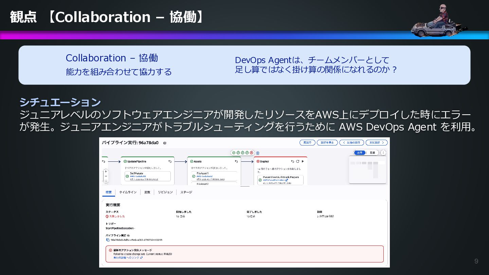Click the slide title 観点【Collaboration – 協働】

click(107, 17)
